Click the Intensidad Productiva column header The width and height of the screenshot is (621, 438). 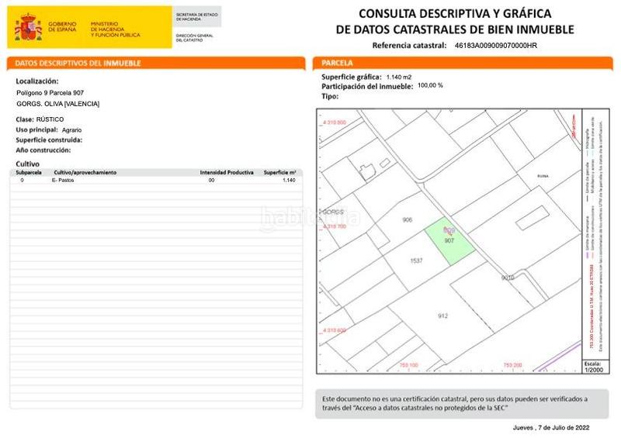click(226, 172)
